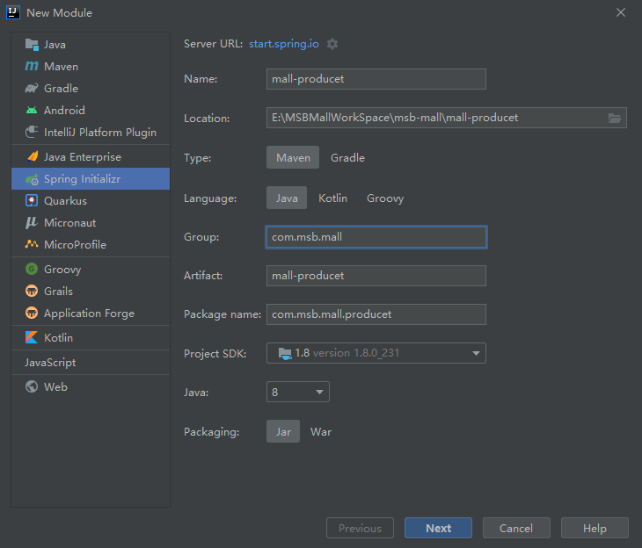Select the Maven module type icon
Image resolution: width=642 pixels, height=548 pixels.
pos(32,66)
